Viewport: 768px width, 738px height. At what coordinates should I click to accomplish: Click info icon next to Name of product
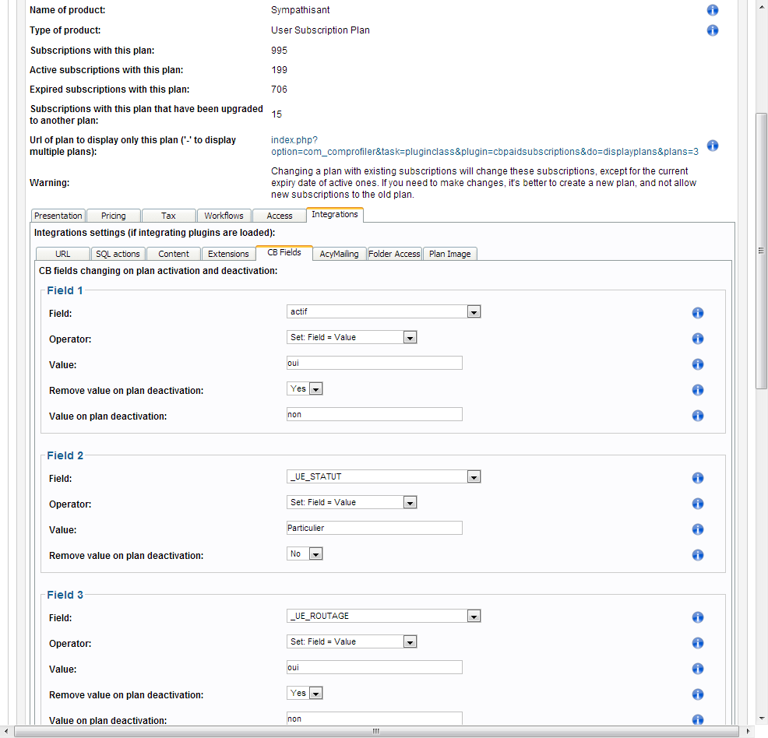coord(712,10)
